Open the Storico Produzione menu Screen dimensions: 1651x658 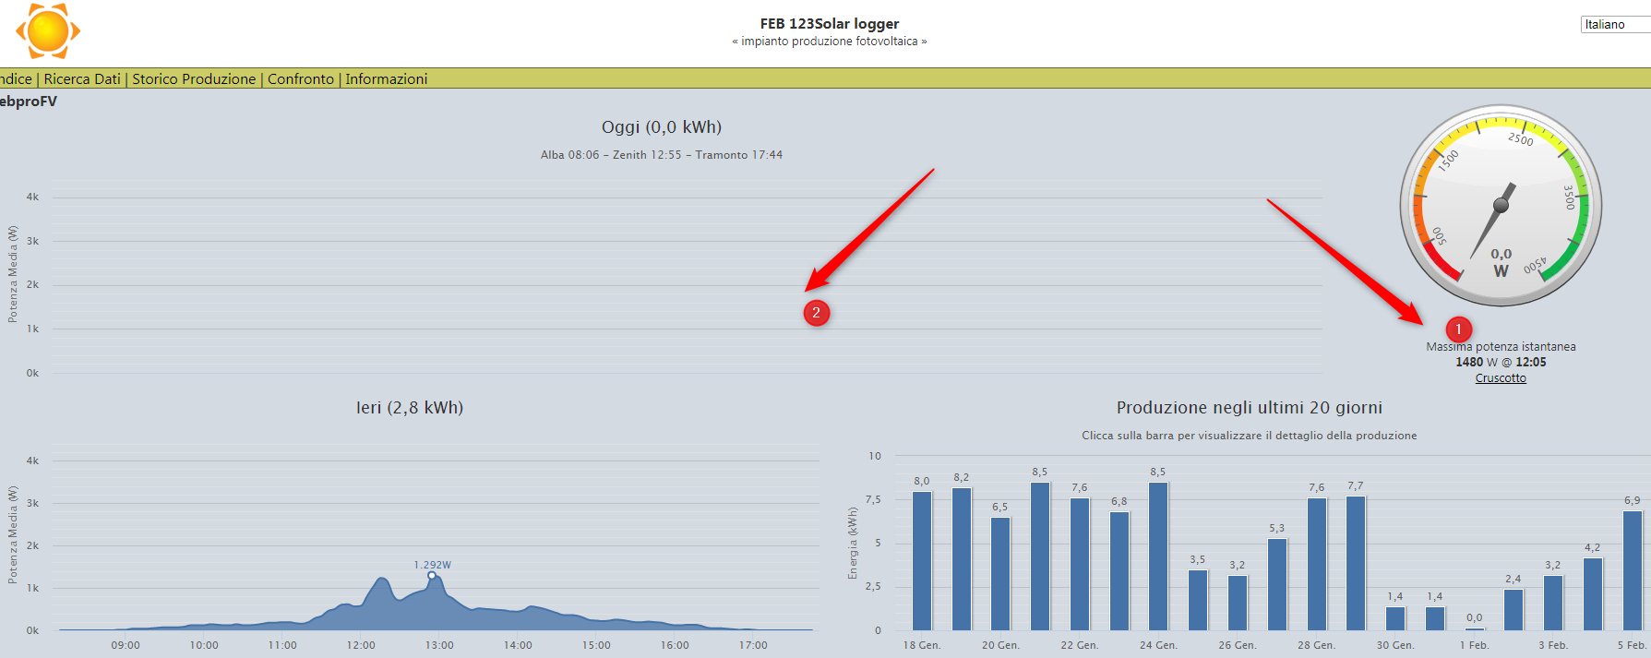click(194, 79)
